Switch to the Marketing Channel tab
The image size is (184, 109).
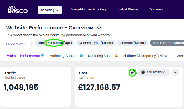point(66,56)
